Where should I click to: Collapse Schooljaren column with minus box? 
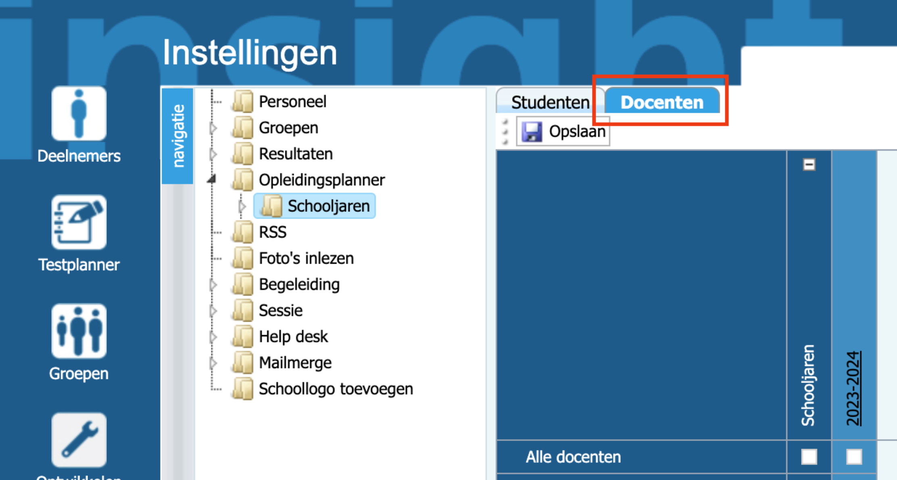click(x=809, y=165)
